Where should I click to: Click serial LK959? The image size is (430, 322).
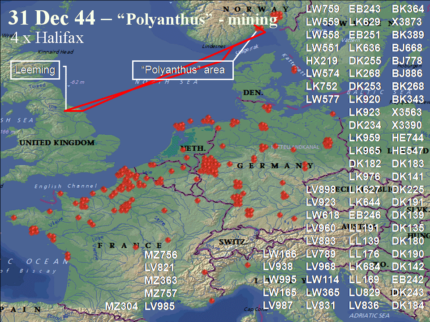[365, 138]
